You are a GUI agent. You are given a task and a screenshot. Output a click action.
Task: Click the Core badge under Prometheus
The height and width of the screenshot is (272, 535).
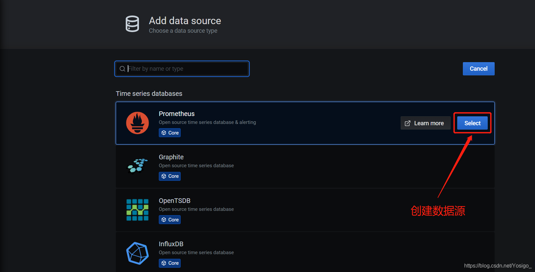tap(170, 133)
